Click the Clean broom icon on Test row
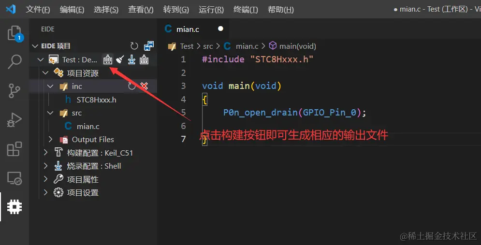The height and width of the screenshot is (245, 481). (119, 59)
